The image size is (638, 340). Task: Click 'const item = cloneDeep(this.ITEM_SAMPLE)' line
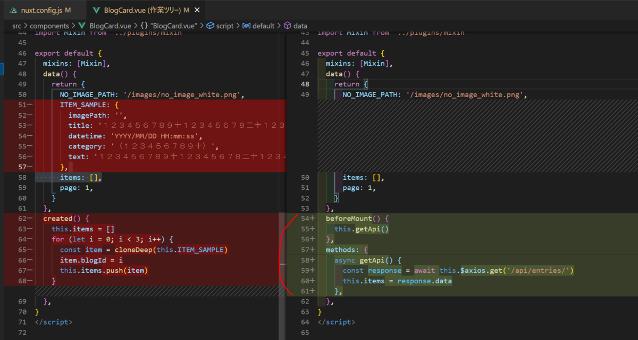click(144, 250)
